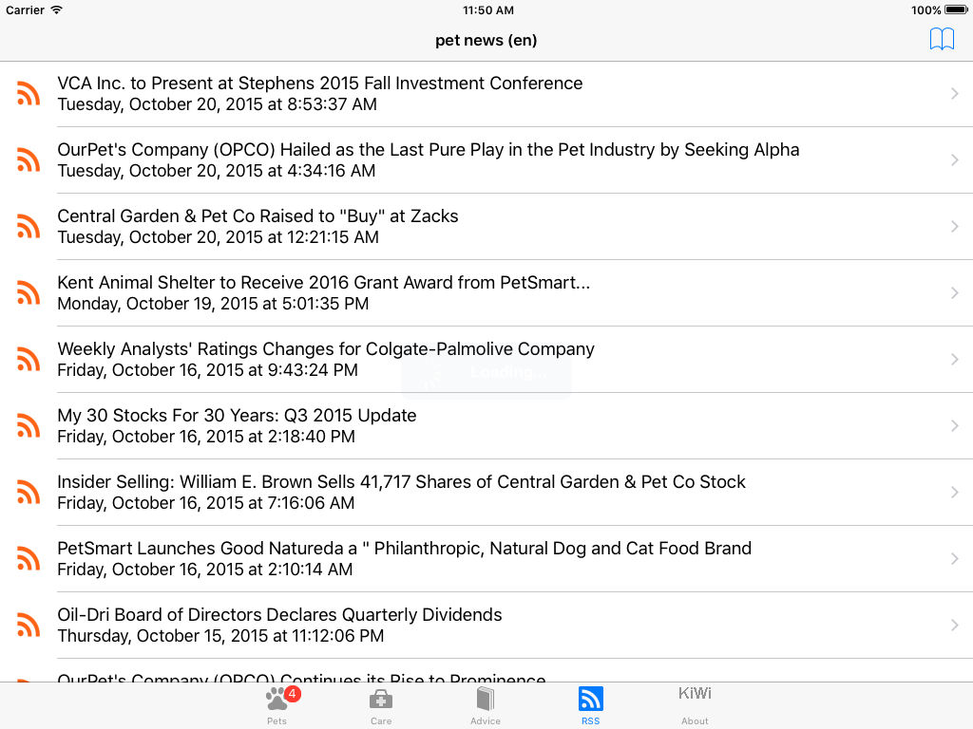This screenshot has height=729, width=973.
Task: Open 'Central Garden & Pet Co Raised' headline
Action: pos(258,215)
